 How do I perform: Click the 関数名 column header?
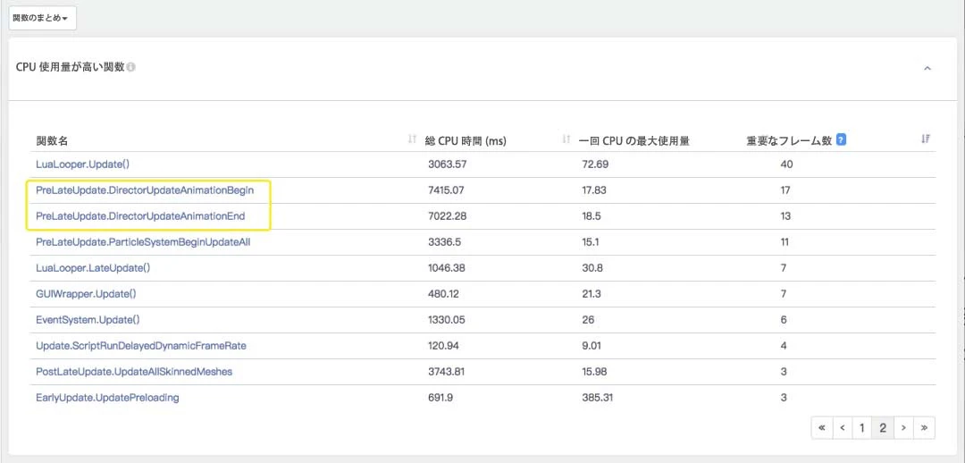point(52,141)
